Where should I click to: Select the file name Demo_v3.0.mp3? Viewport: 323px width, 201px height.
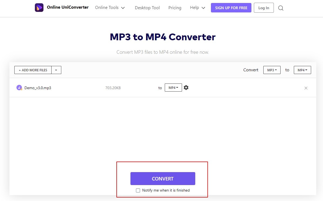pos(38,88)
